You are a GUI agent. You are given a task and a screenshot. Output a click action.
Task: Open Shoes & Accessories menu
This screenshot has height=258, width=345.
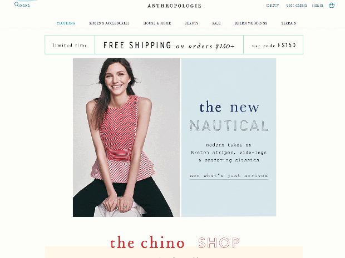(109, 23)
